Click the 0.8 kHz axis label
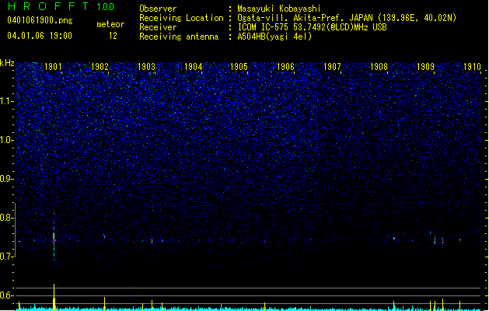 6,218
